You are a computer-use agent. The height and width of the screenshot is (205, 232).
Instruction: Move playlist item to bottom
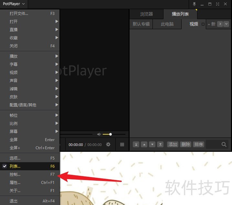point(160,145)
